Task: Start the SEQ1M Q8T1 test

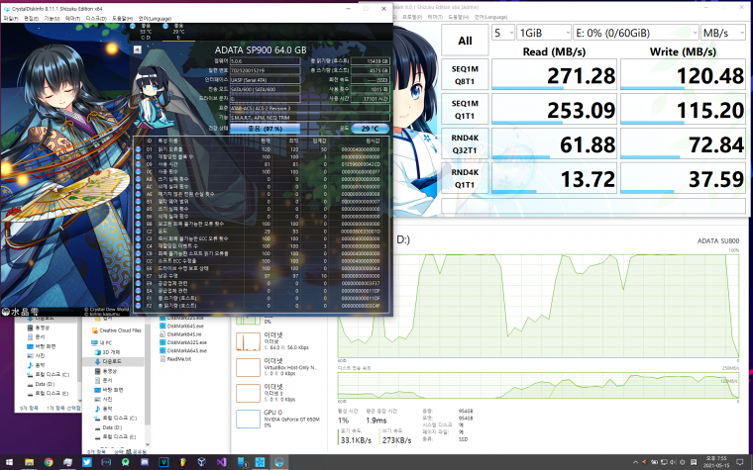Action: [x=465, y=75]
